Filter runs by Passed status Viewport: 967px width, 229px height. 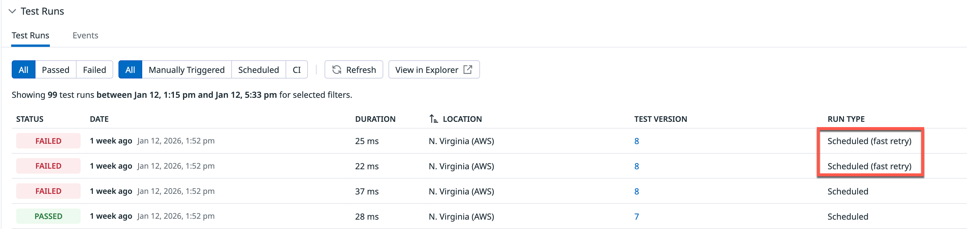(55, 70)
